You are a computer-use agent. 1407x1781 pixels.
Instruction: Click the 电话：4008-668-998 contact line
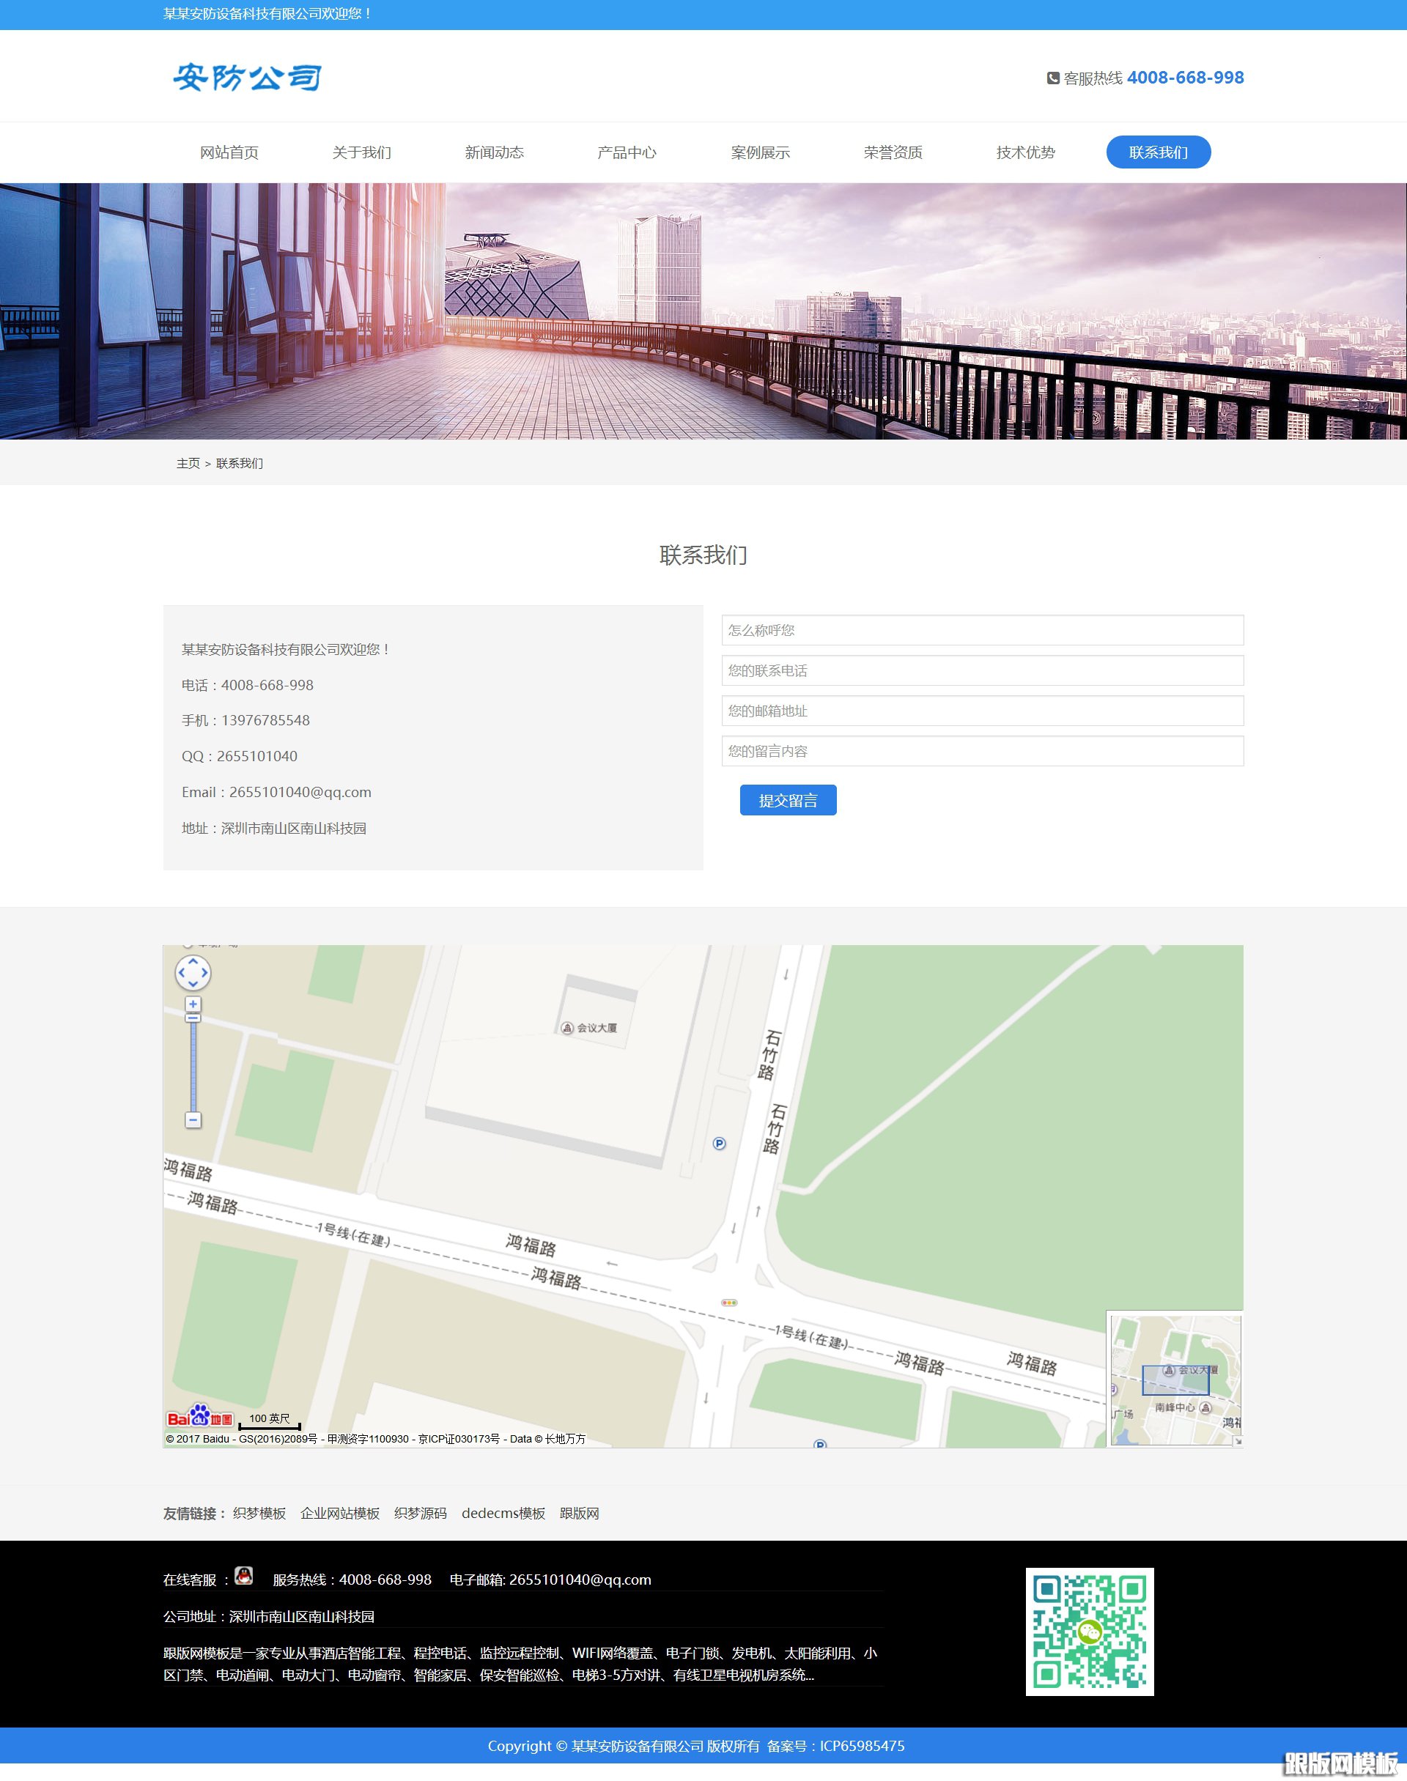pos(247,685)
